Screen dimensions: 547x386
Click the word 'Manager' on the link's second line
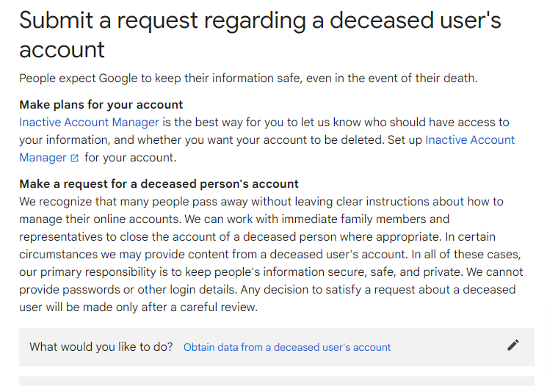point(43,158)
